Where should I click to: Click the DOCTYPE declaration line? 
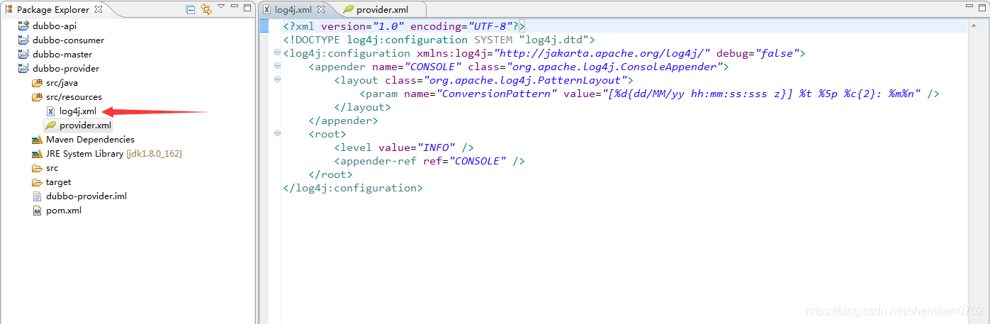[x=439, y=40]
